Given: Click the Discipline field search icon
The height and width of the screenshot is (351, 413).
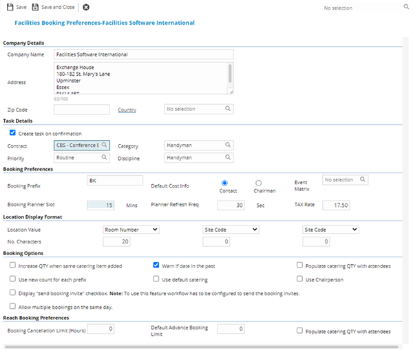Looking at the screenshot, I should click(x=228, y=157).
